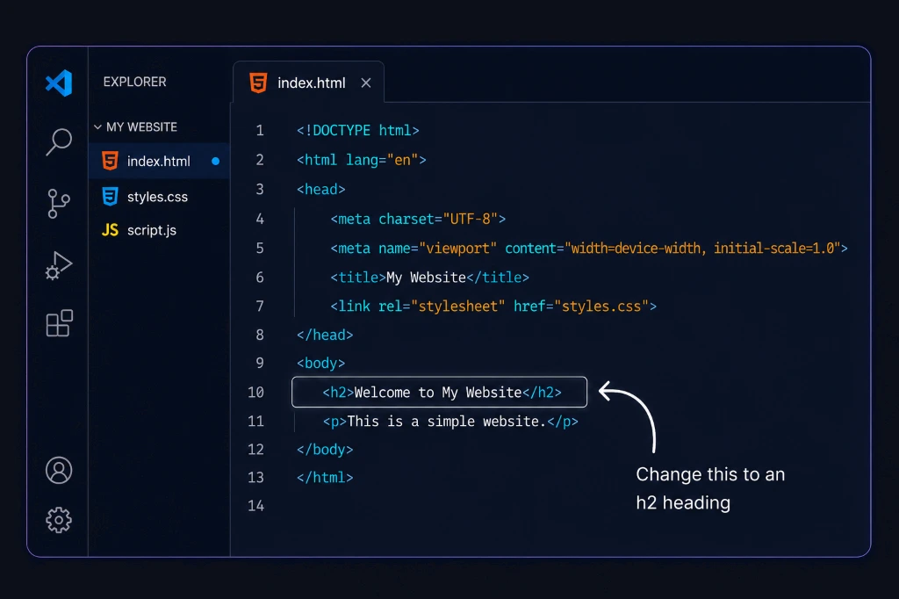899x599 pixels.
Task: Click the closing </body> tag
Action: pos(325,450)
